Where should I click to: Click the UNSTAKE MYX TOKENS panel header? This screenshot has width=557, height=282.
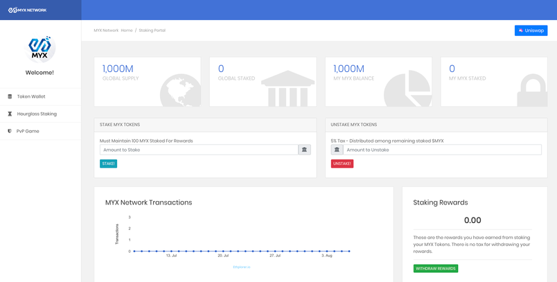[x=436, y=125]
